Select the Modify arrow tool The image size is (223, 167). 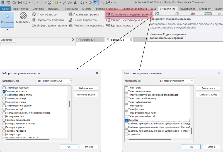[x=8, y=20]
